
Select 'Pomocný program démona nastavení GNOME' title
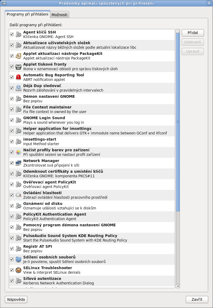(x=69, y=225)
